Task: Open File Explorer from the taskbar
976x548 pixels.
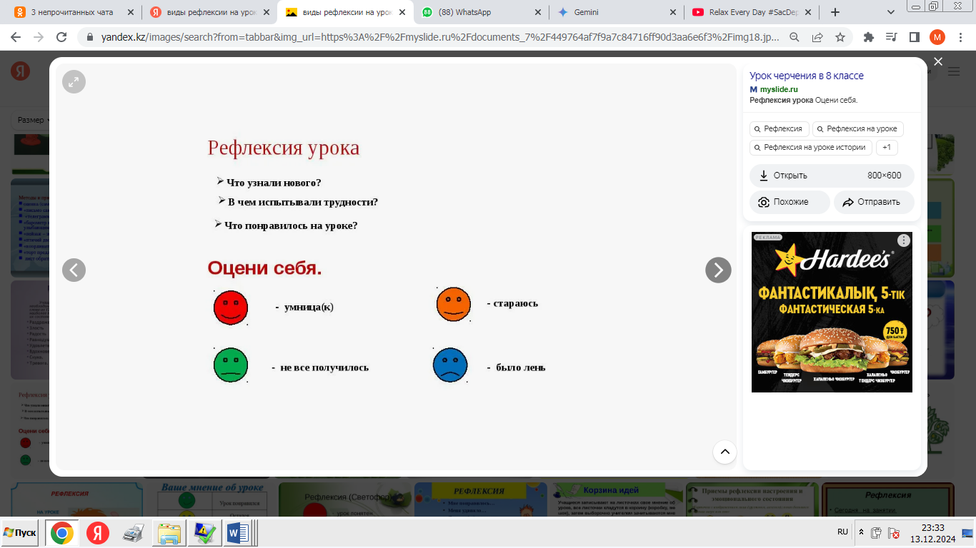Action: (169, 533)
